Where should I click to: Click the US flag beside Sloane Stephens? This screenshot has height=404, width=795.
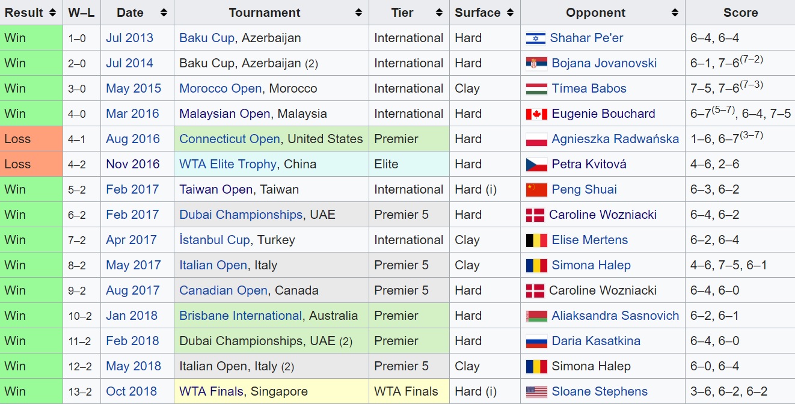(x=536, y=392)
